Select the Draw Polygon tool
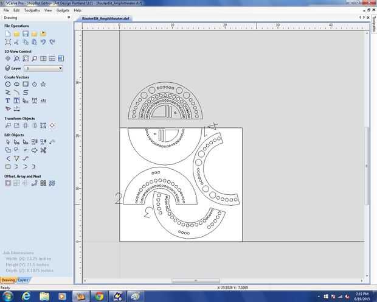 click(x=35, y=84)
